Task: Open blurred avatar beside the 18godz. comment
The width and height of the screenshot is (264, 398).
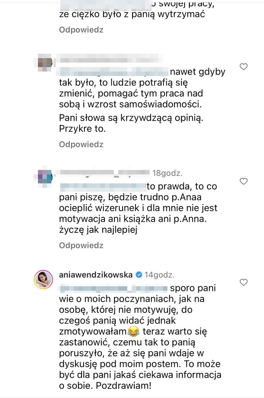Action: [x=43, y=176]
